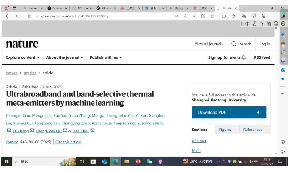Open the browser Settings and more ellipsis menu
Screen dimensions: 293x171
coord(273,16)
